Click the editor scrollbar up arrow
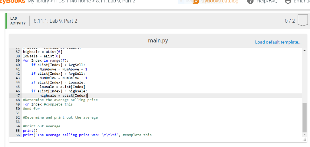The height and width of the screenshot is (147, 310). 304,51
